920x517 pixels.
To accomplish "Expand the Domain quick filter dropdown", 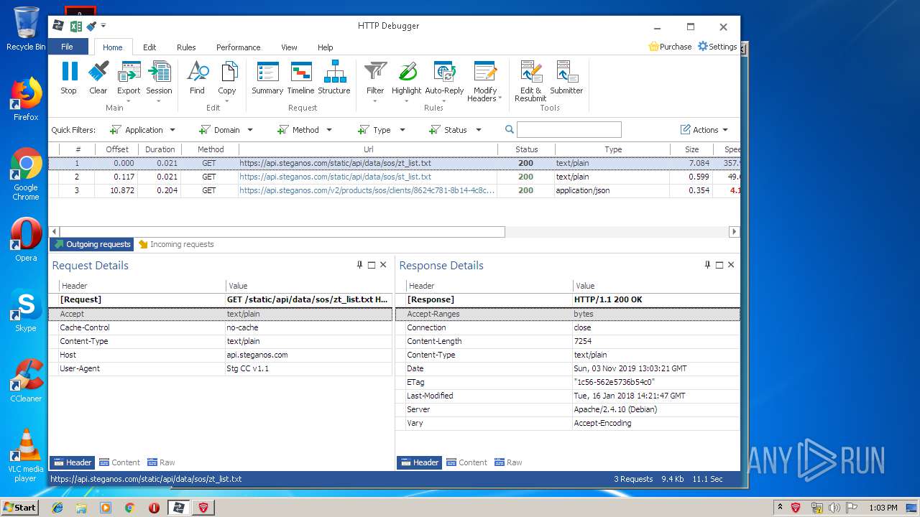I will (250, 130).
